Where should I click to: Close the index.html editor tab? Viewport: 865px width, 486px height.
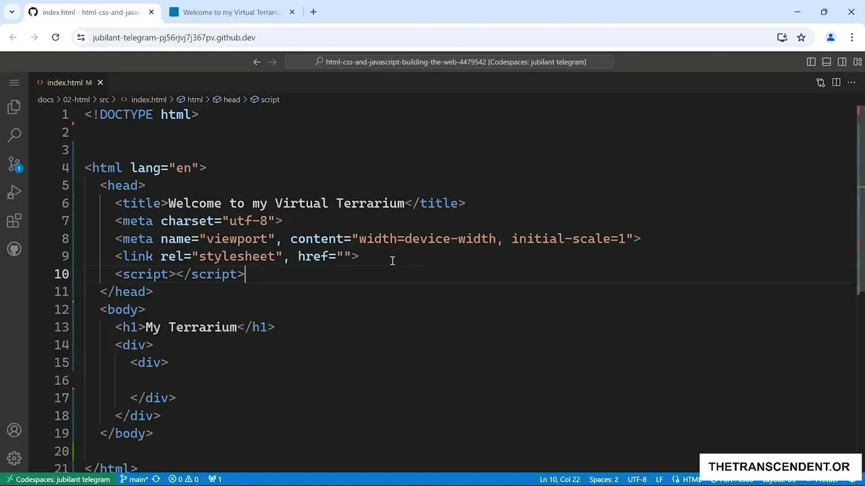click(x=100, y=82)
